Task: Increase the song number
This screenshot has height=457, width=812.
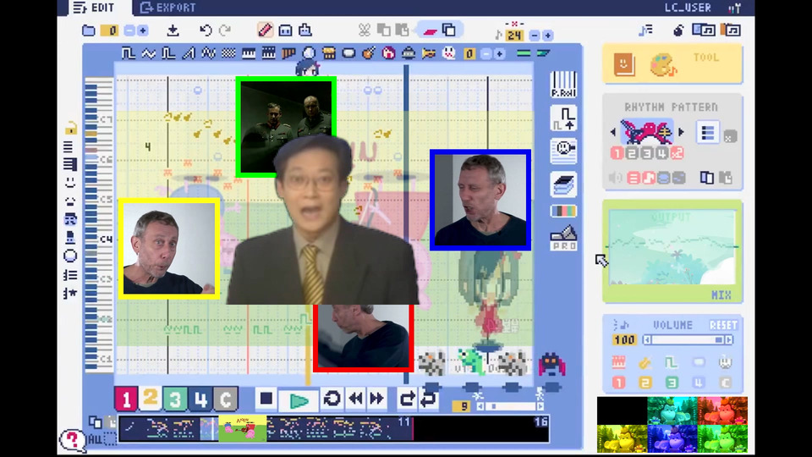Action: point(142,30)
